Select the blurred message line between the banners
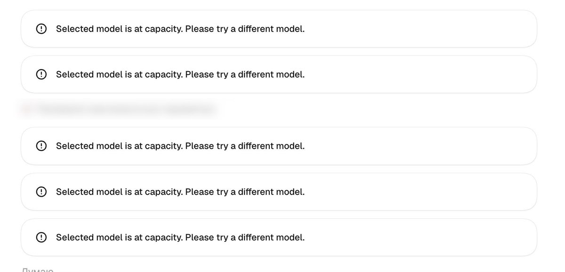 click(x=119, y=110)
